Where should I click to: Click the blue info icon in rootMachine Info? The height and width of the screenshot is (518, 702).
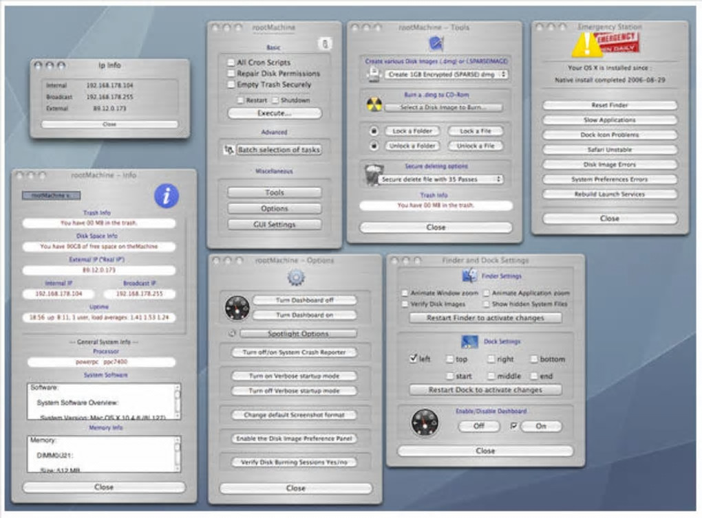(x=167, y=196)
